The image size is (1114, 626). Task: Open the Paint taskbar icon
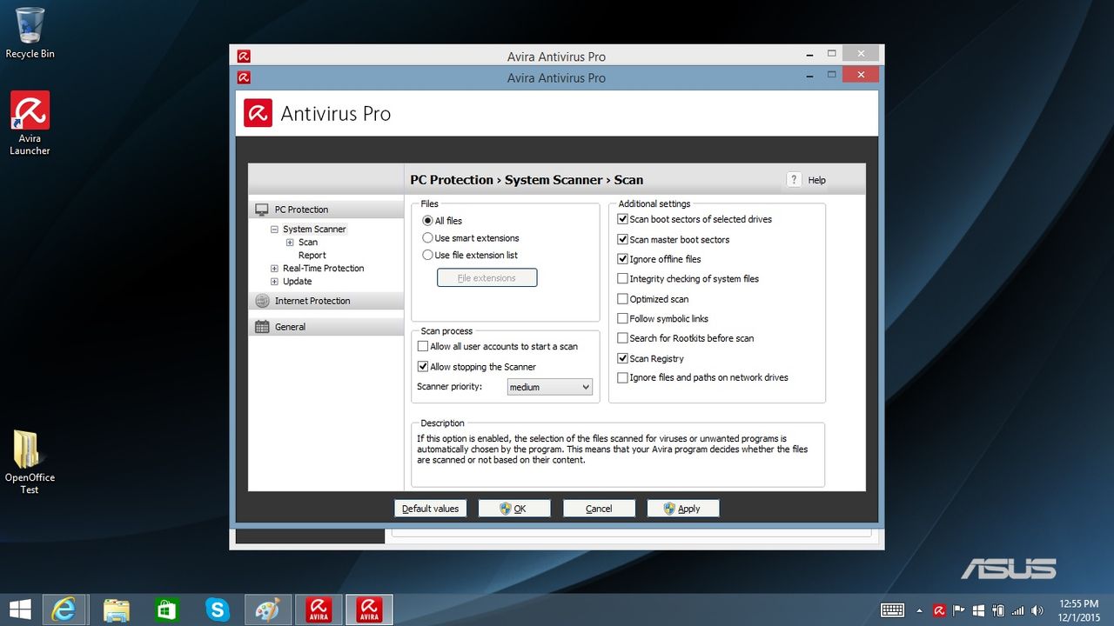click(267, 609)
